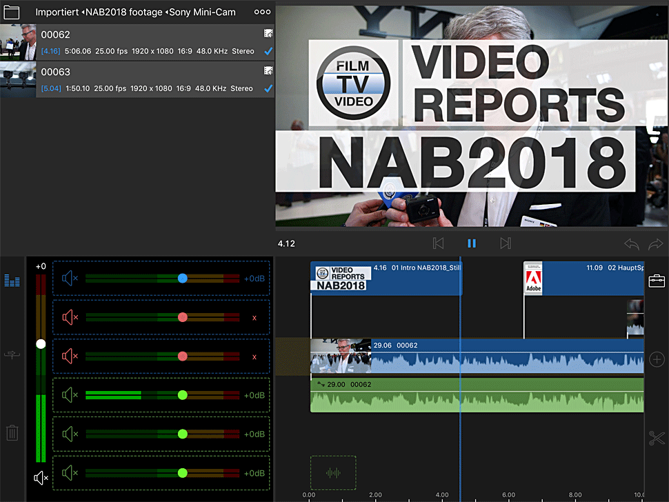Jump to the next clip edit point

point(505,243)
